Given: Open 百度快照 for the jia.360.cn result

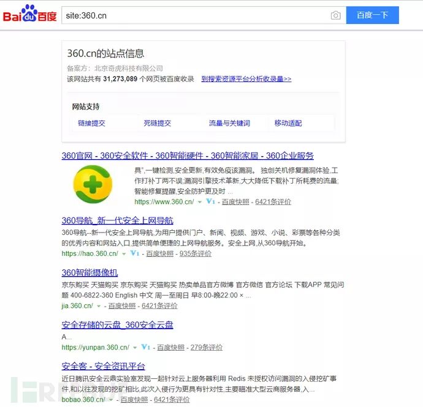Looking at the screenshot, I should 122,306.
